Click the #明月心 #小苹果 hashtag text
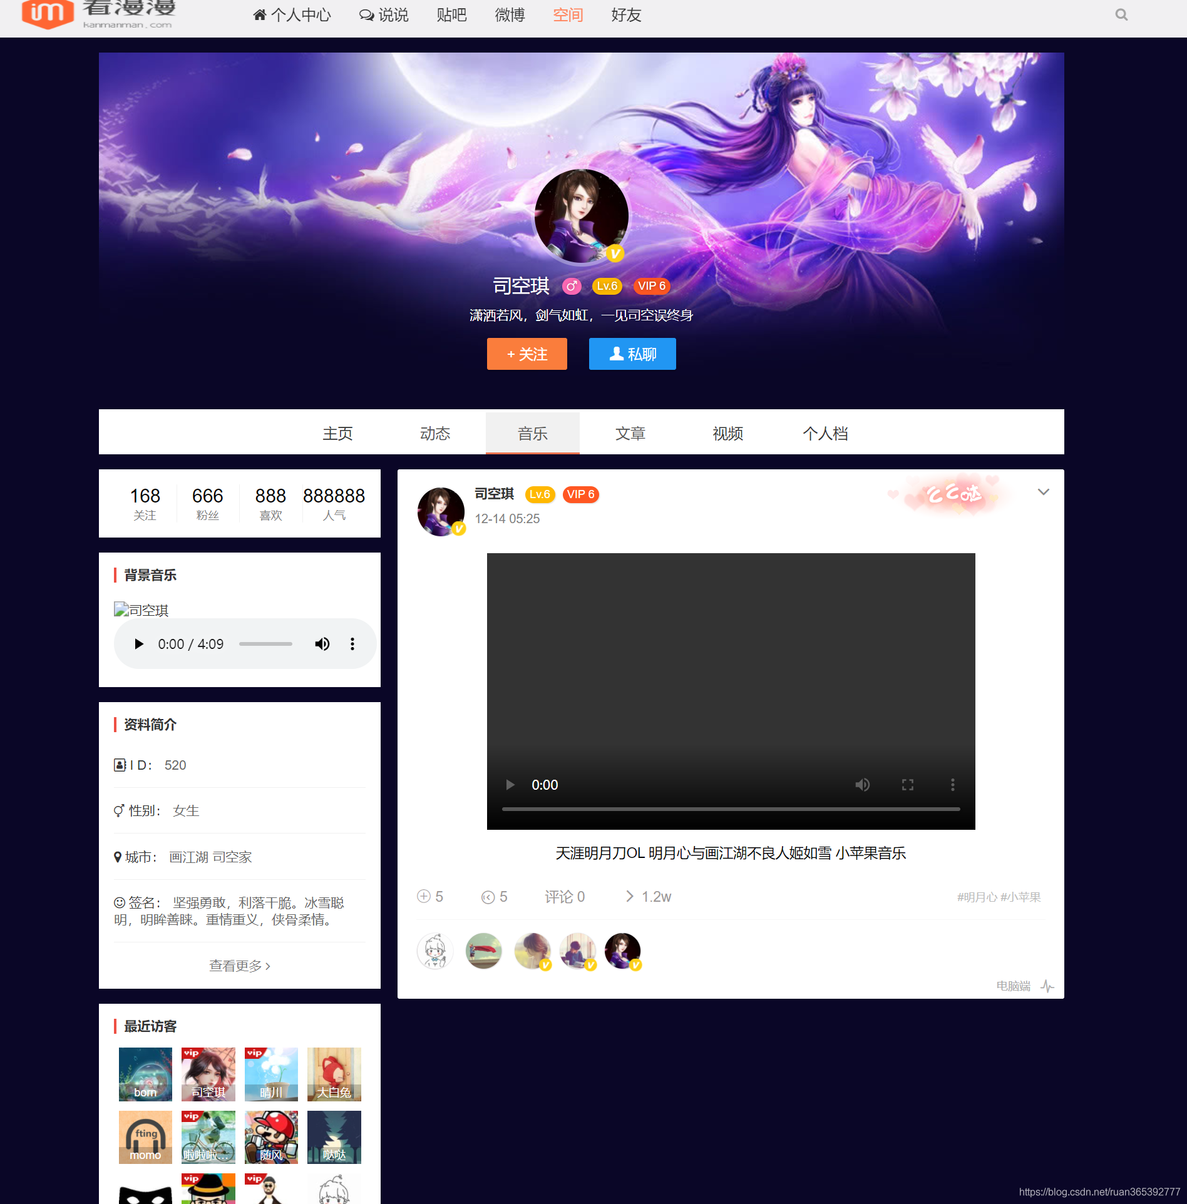 click(x=999, y=897)
